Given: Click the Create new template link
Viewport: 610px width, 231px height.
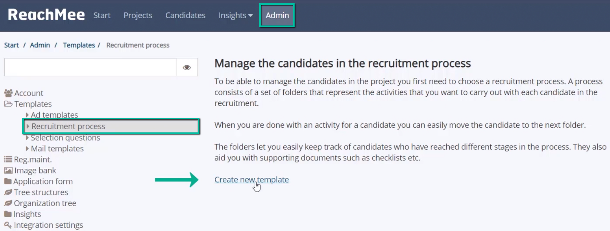Looking at the screenshot, I should 252,179.
